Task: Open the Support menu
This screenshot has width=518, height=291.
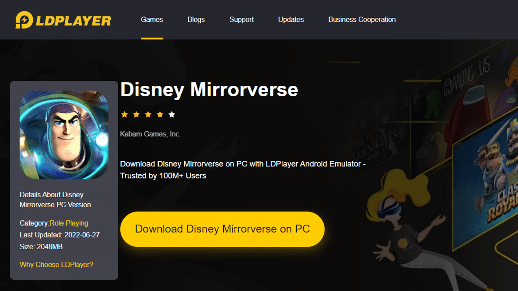Action: coord(242,20)
